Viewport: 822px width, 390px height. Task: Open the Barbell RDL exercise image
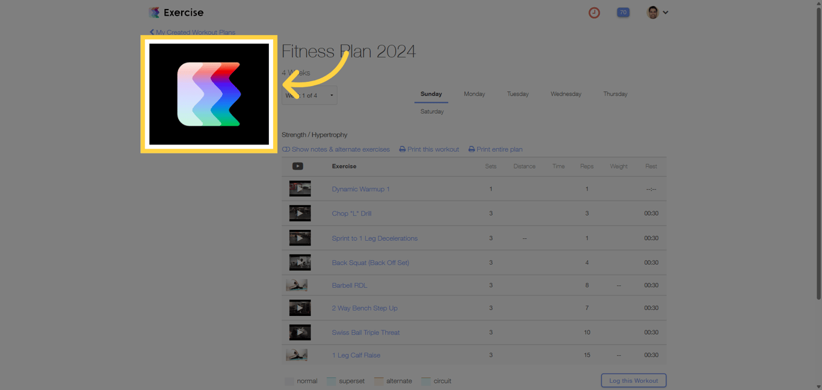point(297,285)
